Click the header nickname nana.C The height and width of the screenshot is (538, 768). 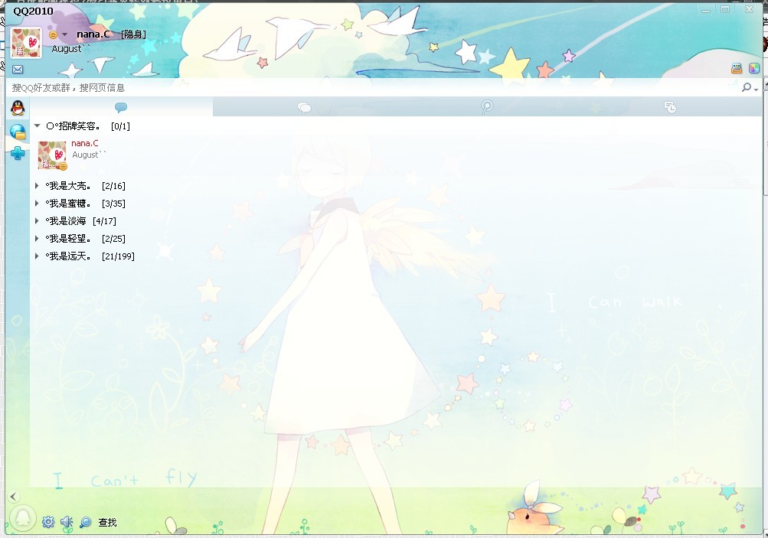[93, 34]
